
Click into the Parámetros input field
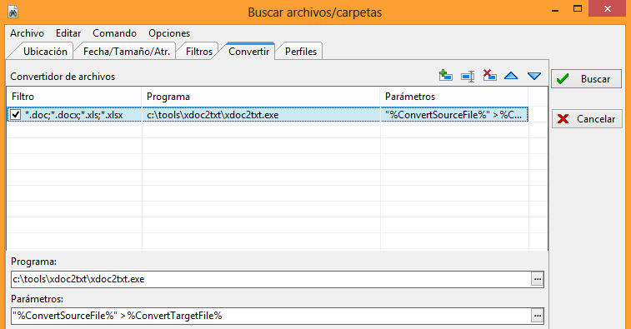tap(271, 317)
